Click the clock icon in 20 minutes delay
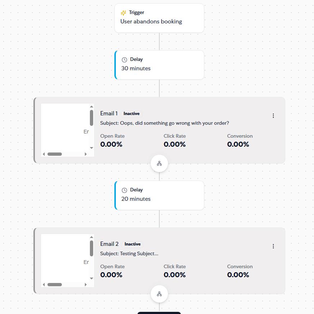The height and width of the screenshot is (314, 314). point(124,190)
